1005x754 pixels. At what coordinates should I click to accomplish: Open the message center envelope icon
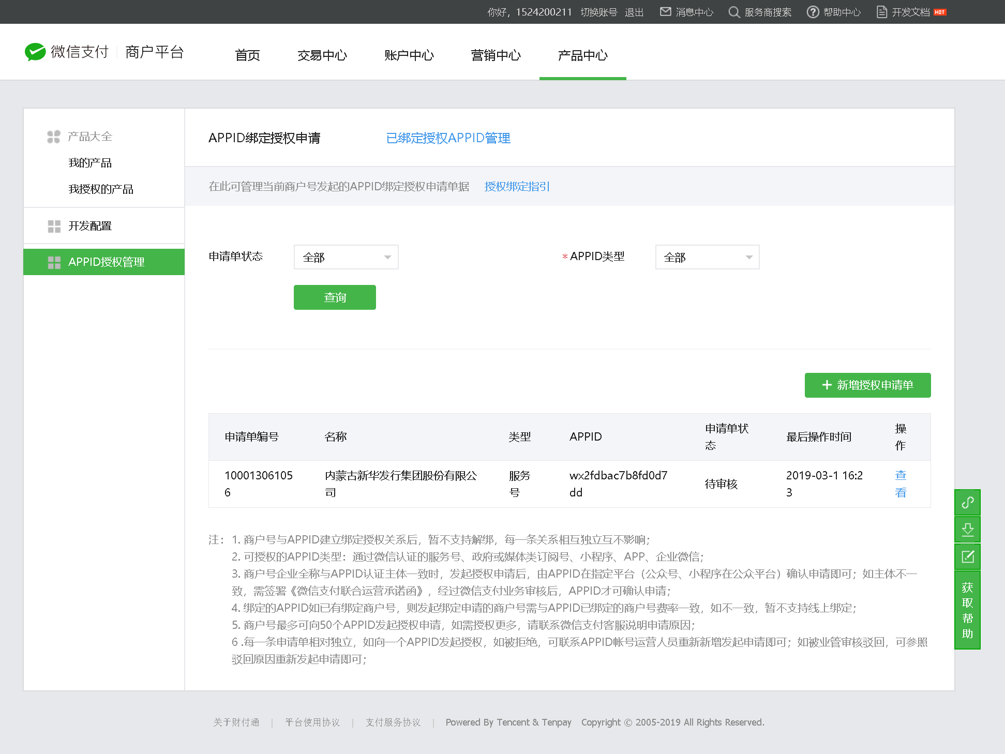point(665,12)
